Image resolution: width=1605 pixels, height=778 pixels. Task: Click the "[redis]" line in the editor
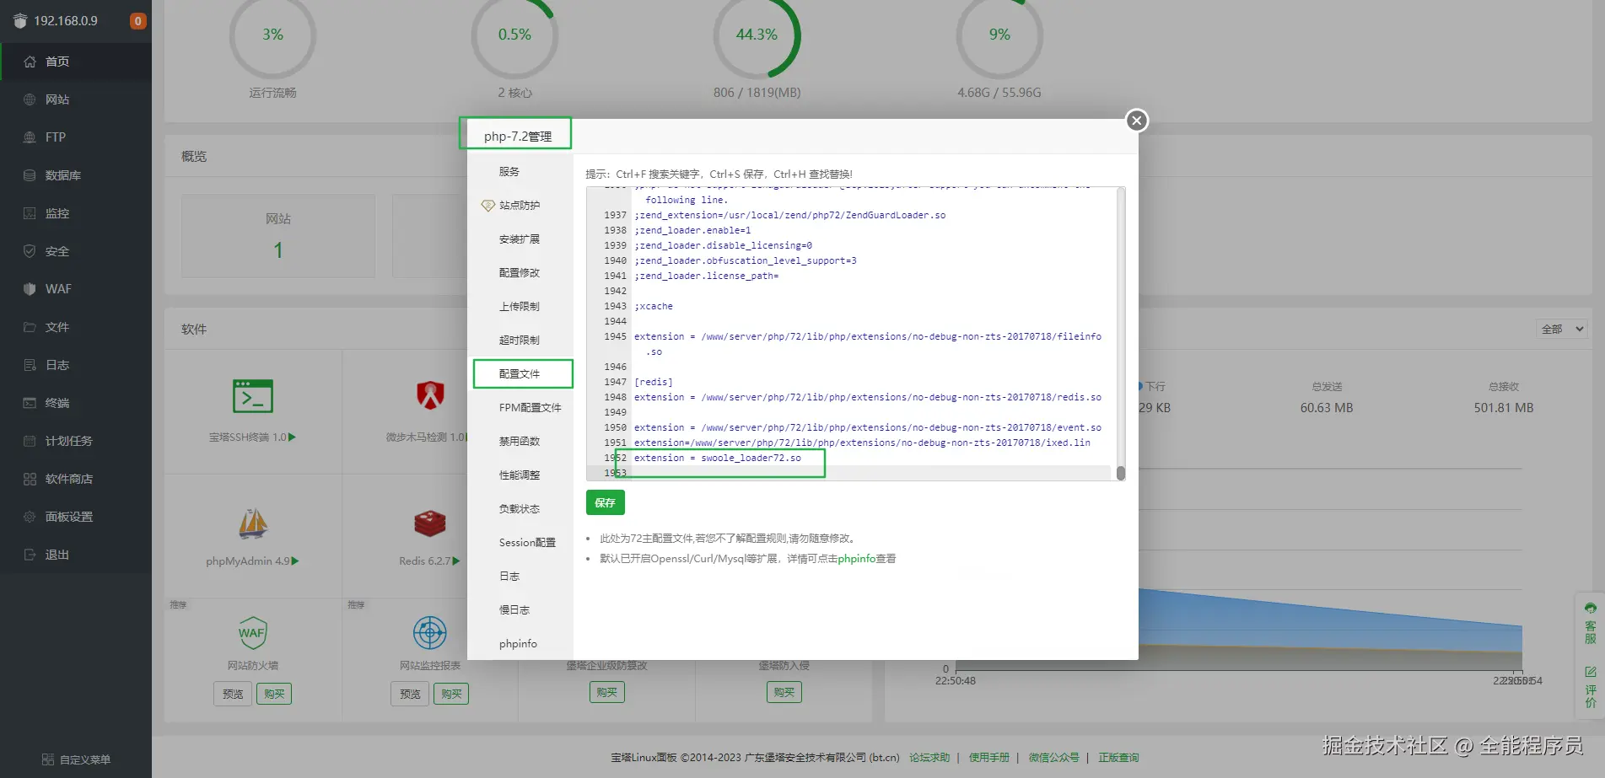[654, 383]
